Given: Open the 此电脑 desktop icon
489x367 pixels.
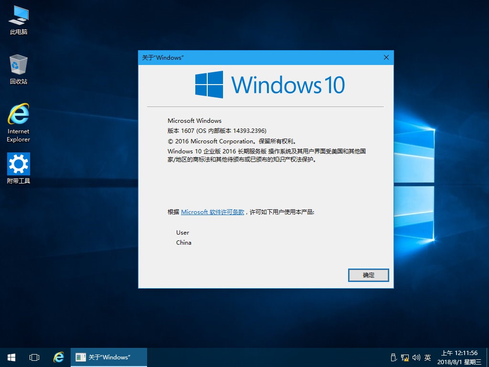Looking at the screenshot, I should click(19, 20).
